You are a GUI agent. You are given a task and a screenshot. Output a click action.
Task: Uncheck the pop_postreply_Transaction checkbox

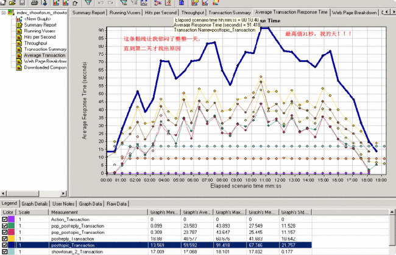click(4, 226)
